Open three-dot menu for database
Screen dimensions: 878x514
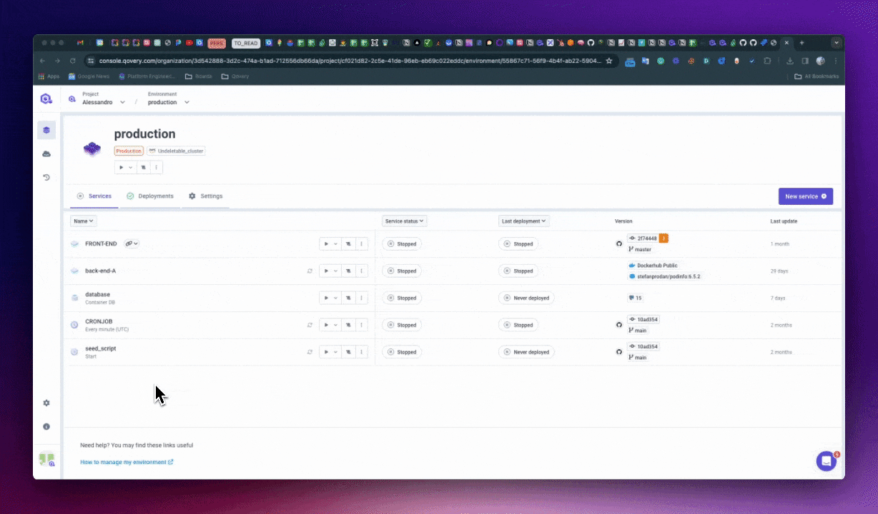361,298
